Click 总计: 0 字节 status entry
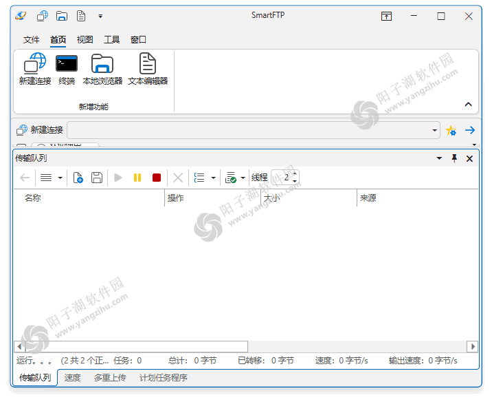 [x=192, y=361]
